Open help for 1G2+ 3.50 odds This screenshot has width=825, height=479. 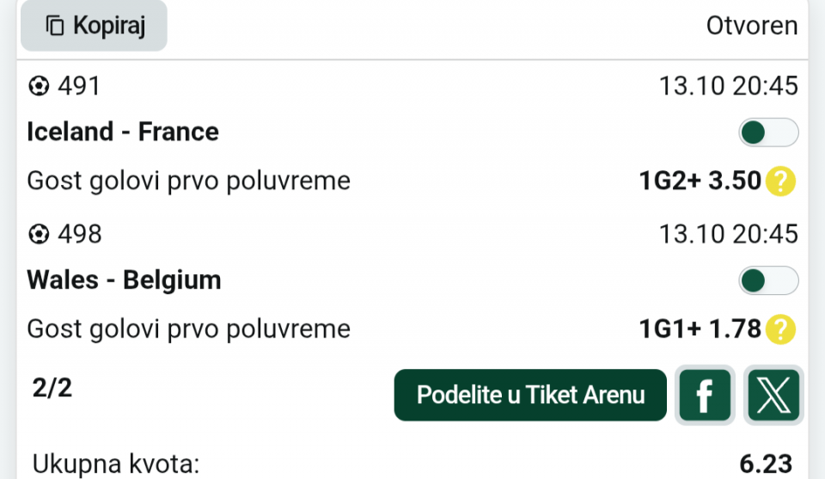pyautogui.click(x=781, y=181)
